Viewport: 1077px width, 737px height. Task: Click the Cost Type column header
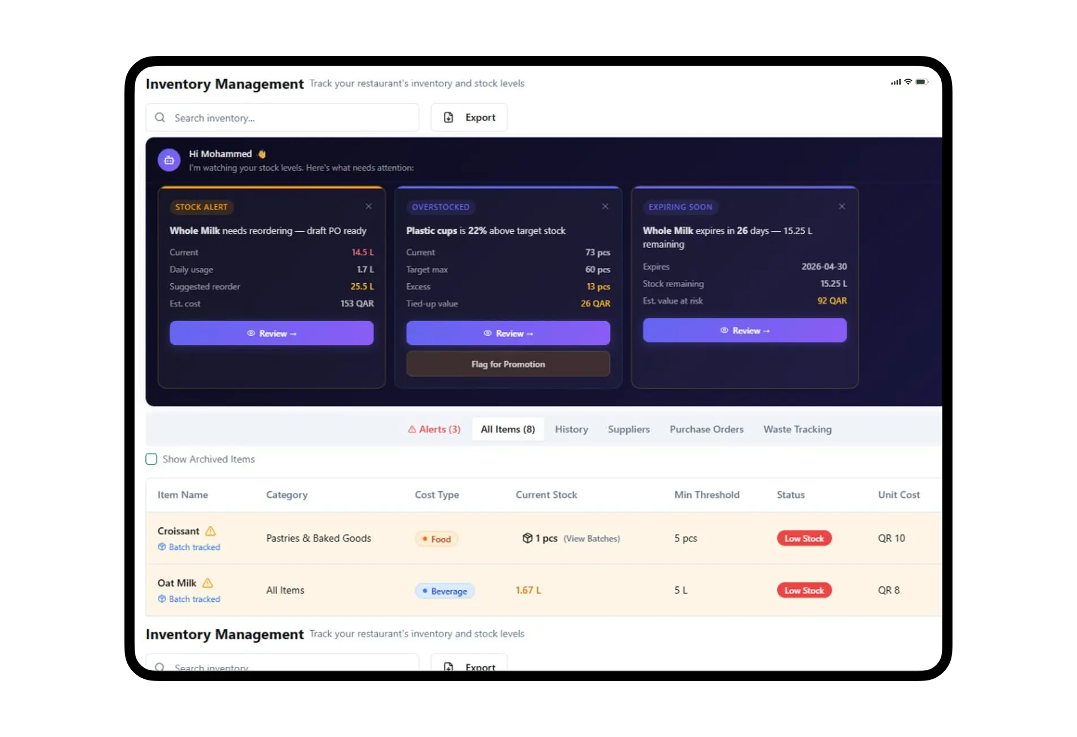[437, 495]
